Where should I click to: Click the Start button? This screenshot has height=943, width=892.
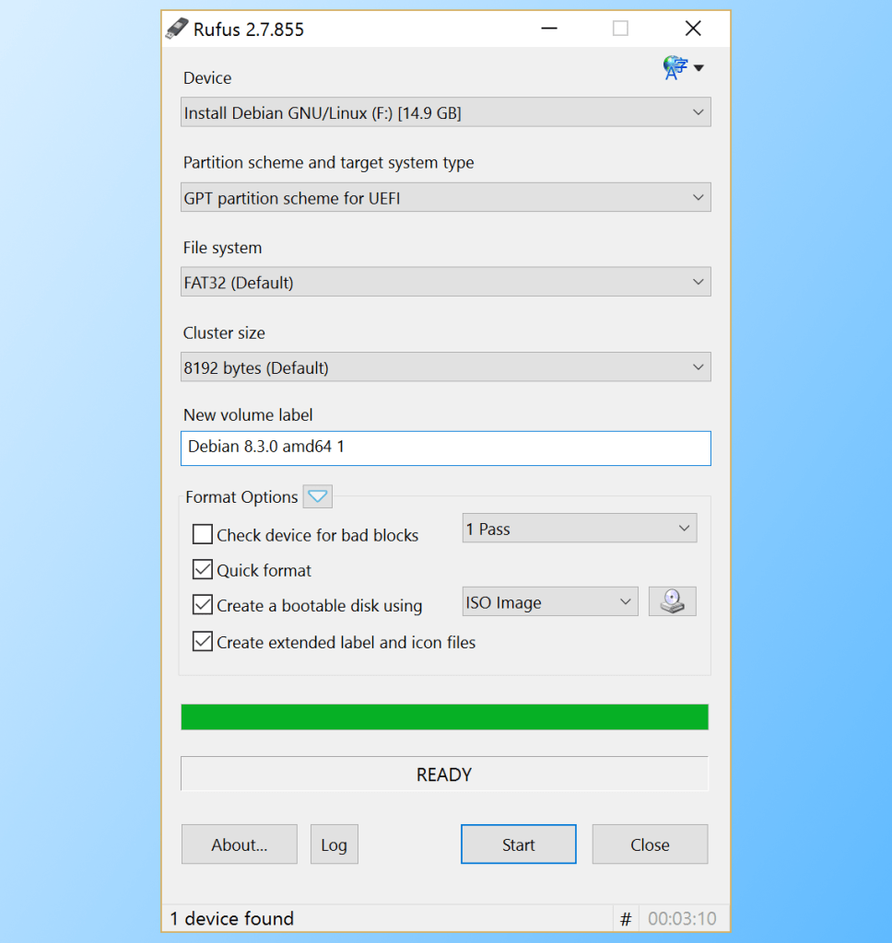click(x=518, y=844)
